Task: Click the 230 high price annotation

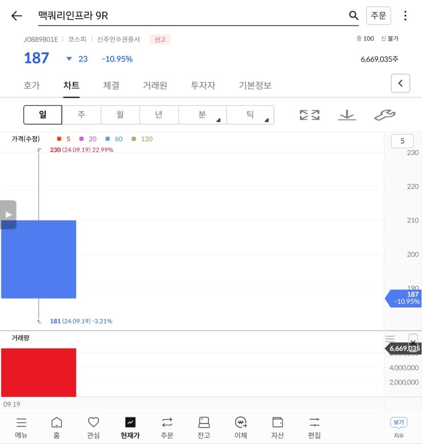Action: point(82,150)
